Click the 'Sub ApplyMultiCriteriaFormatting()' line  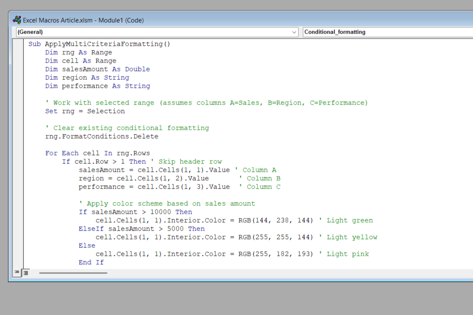(99, 44)
